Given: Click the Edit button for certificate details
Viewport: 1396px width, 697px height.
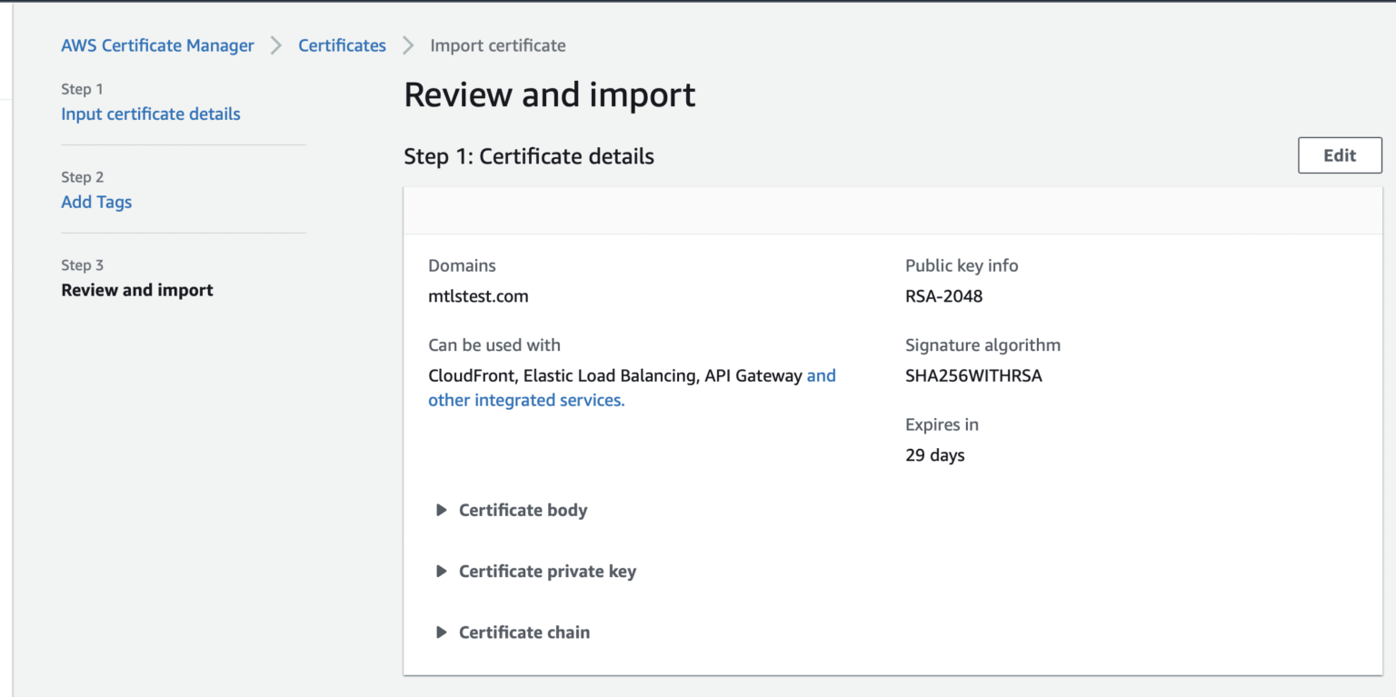Looking at the screenshot, I should pyautogui.click(x=1340, y=154).
